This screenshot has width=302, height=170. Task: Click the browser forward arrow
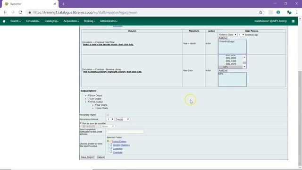tap(13, 12)
